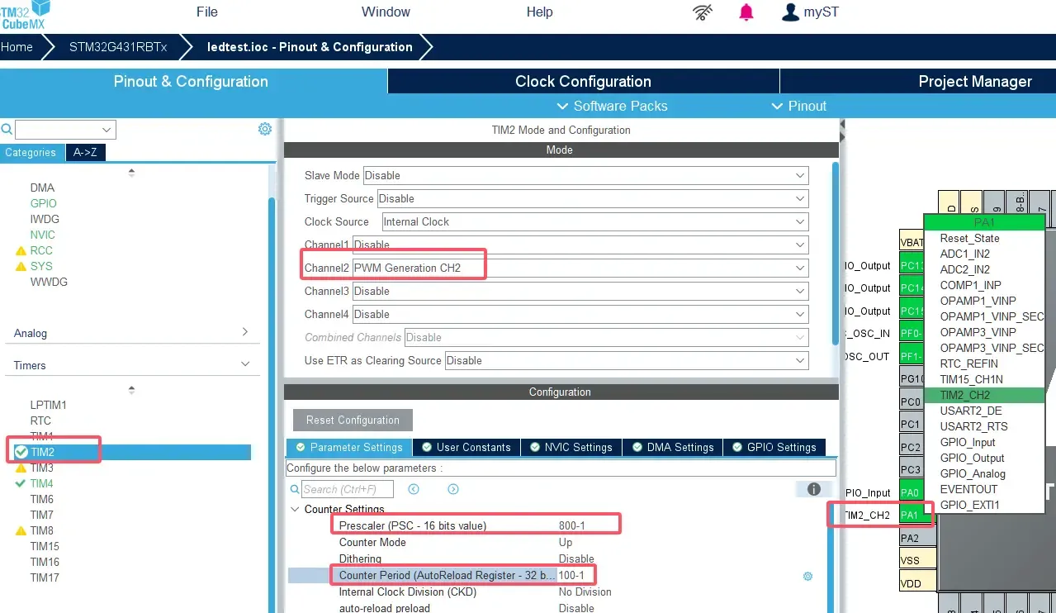Click the connectivity status icon in top bar
This screenshot has height=613, width=1056.
pos(702,12)
